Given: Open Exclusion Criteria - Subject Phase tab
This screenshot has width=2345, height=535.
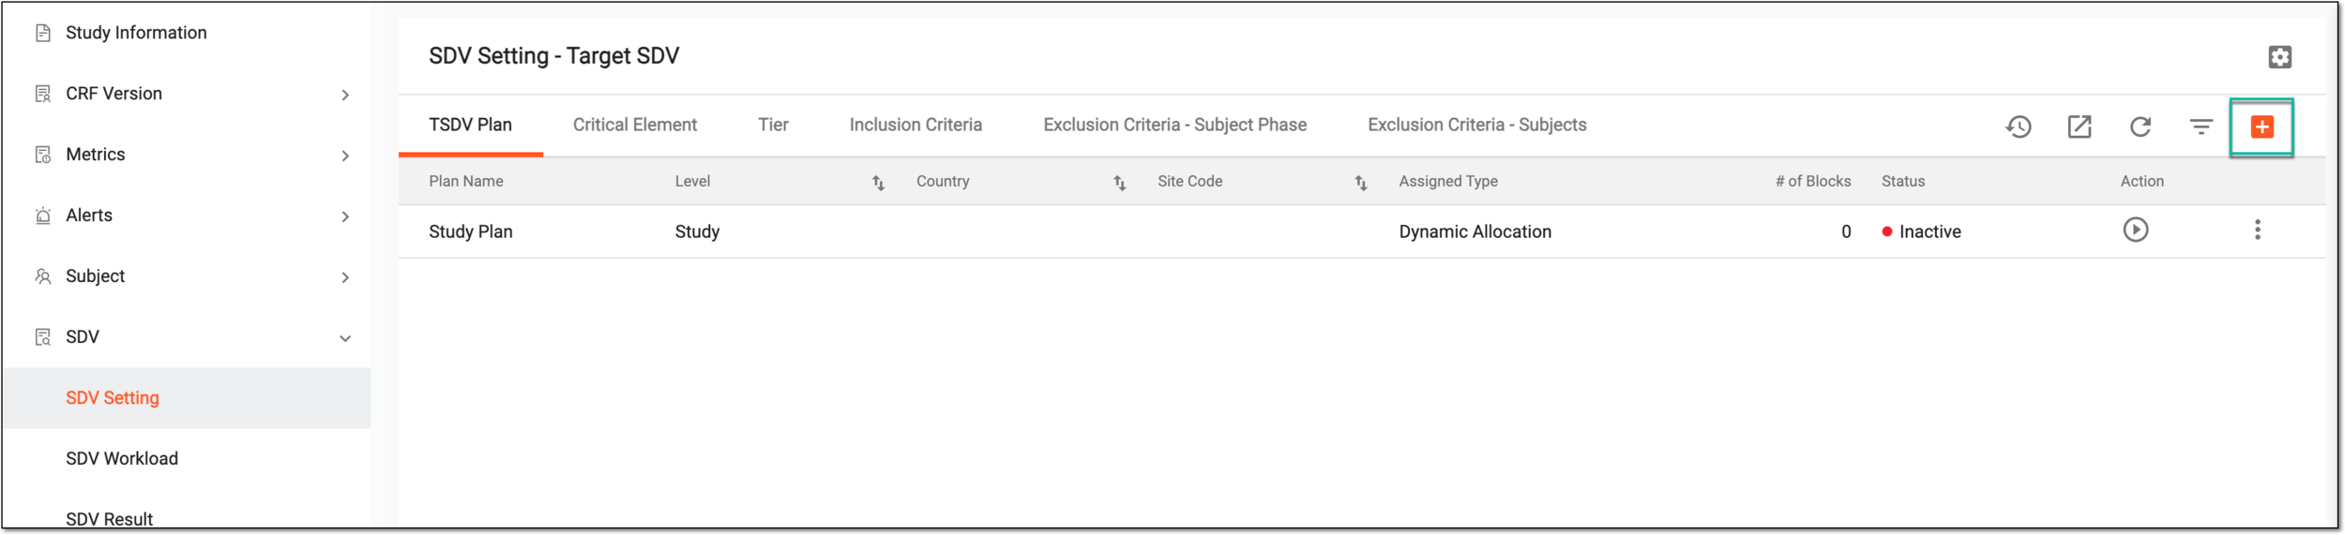Looking at the screenshot, I should coord(1174,125).
